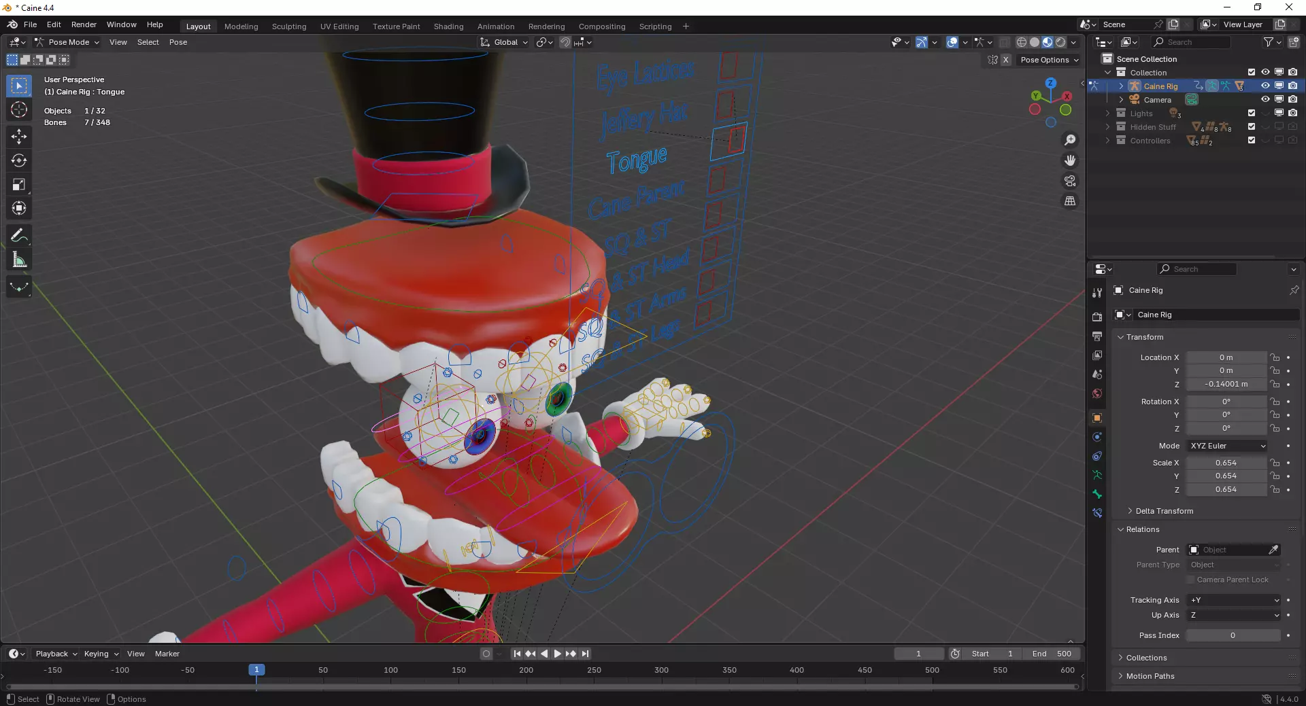1306x706 pixels.
Task: Uncheck the Collection exclude checkbox
Action: (1252, 72)
